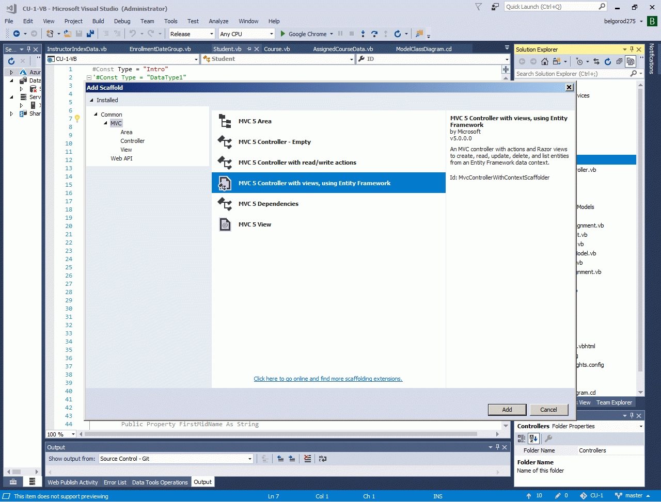Open Show output from dropdown
Image resolution: width=661 pixels, height=502 pixels.
pyautogui.click(x=176, y=459)
